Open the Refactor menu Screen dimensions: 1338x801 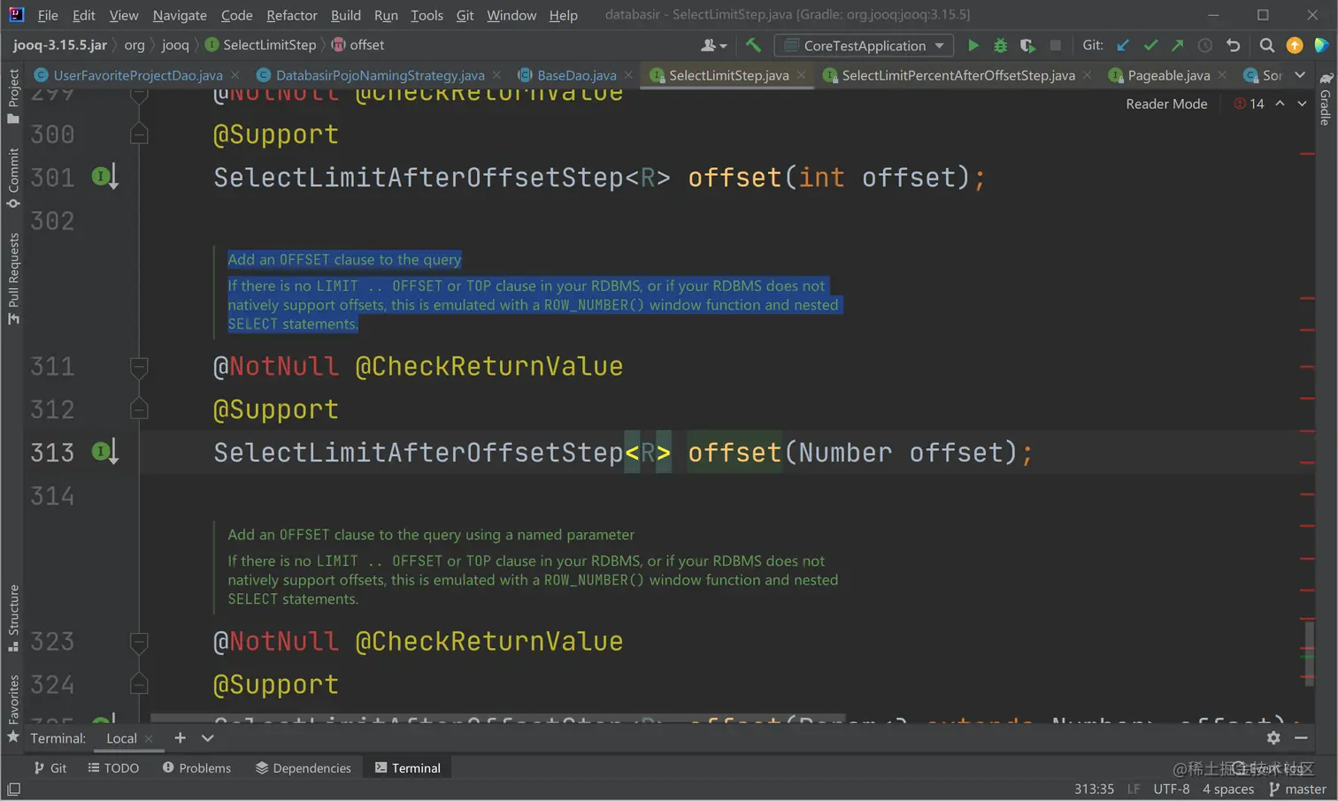pos(292,15)
